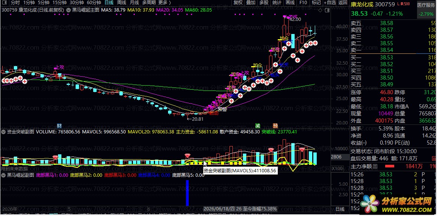Click the R margin tag icon
This screenshot has height=216, width=438.
tap(402, 4)
